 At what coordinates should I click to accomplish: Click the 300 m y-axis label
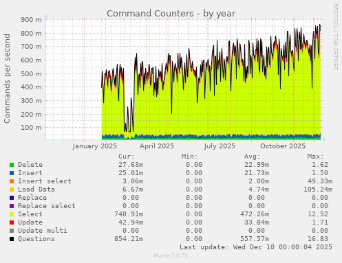[x=32, y=100]
